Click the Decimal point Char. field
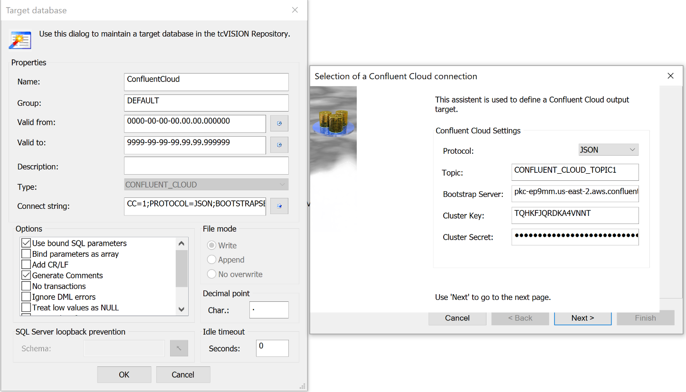The image size is (686, 392). 269,310
